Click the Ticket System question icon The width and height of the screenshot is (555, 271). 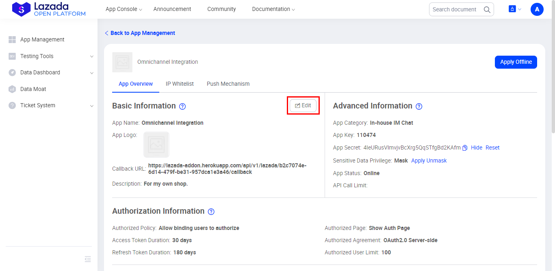[12, 105]
